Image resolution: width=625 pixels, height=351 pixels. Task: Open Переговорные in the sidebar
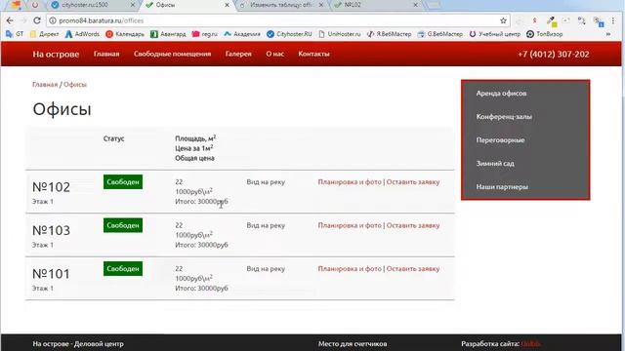click(500, 140)
